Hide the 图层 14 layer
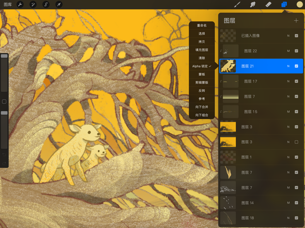This screenshot has height=228, width=305. tap(296, 203)
